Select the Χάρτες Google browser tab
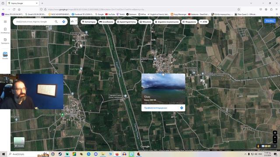 coord(23,3)
